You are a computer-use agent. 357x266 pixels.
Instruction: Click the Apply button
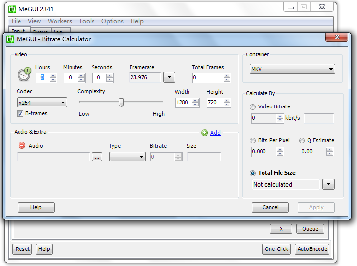316,207
